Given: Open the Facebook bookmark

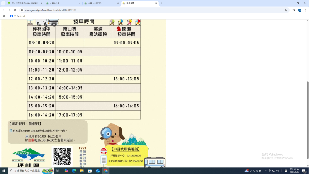Looking at the screenshot, I should pyautogui.click(x=18, y=16).
